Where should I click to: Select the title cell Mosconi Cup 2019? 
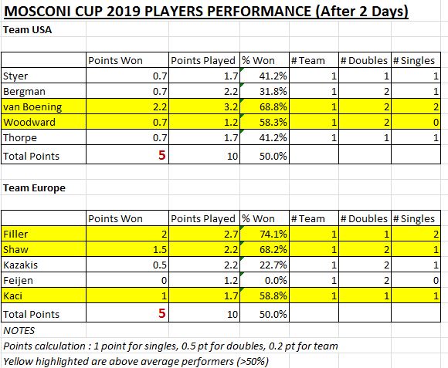(206, 12)
